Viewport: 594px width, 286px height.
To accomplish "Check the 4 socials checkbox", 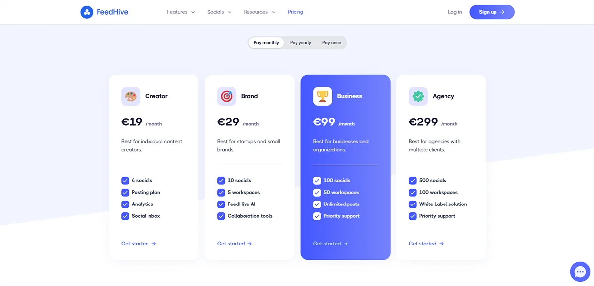I will pyautogui.click(x=125, y=180).
